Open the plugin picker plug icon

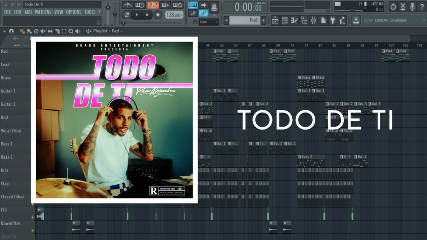[333, 20]
